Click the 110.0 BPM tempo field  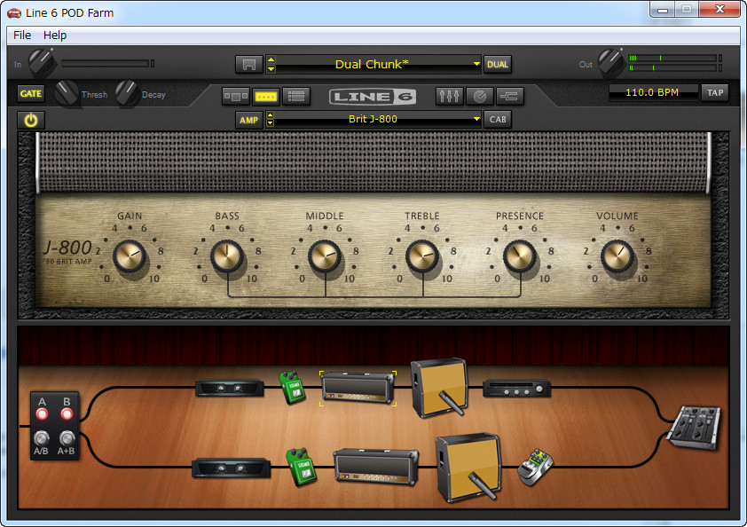653,92
